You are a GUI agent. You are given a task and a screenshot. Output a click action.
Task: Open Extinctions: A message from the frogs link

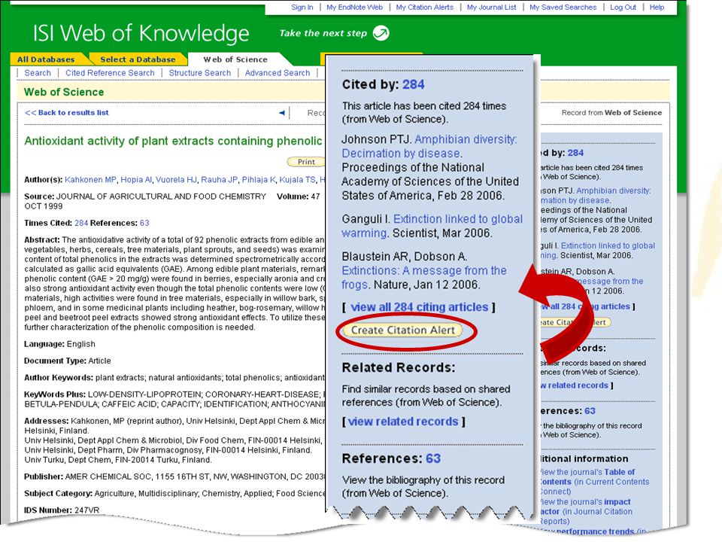(423, 278)
